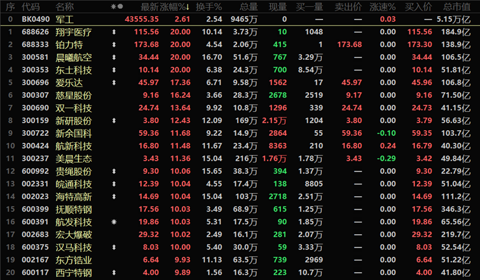Viewport: 480px width, 280px height.
Task: Open stock 东方锆业
Action: point(74,260)
